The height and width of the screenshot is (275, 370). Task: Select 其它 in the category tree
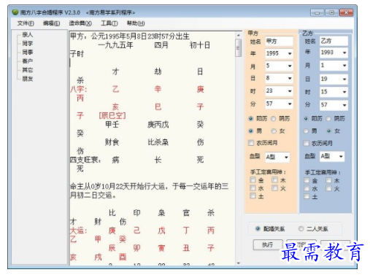click(28, 70)
